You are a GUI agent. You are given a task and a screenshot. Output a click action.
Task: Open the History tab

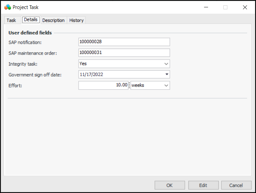pos(77,20)
